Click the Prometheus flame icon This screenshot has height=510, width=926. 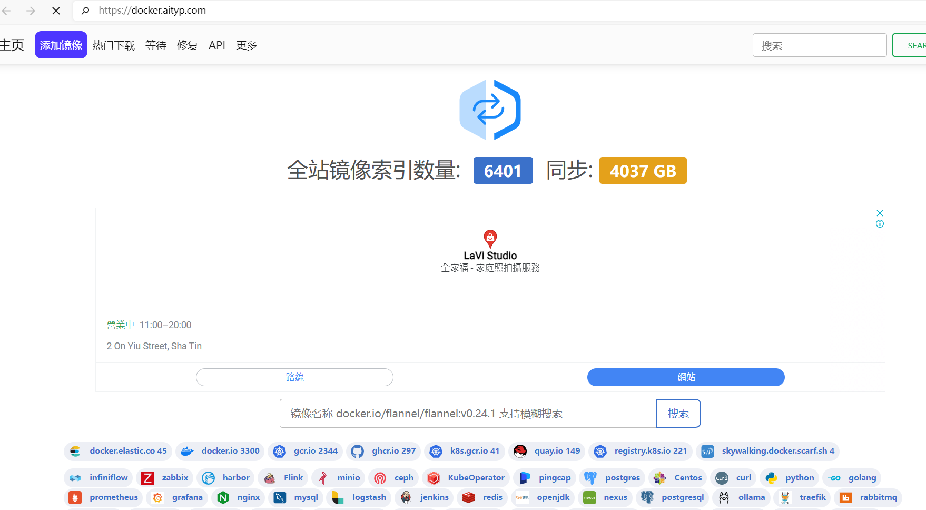[75, 497]
